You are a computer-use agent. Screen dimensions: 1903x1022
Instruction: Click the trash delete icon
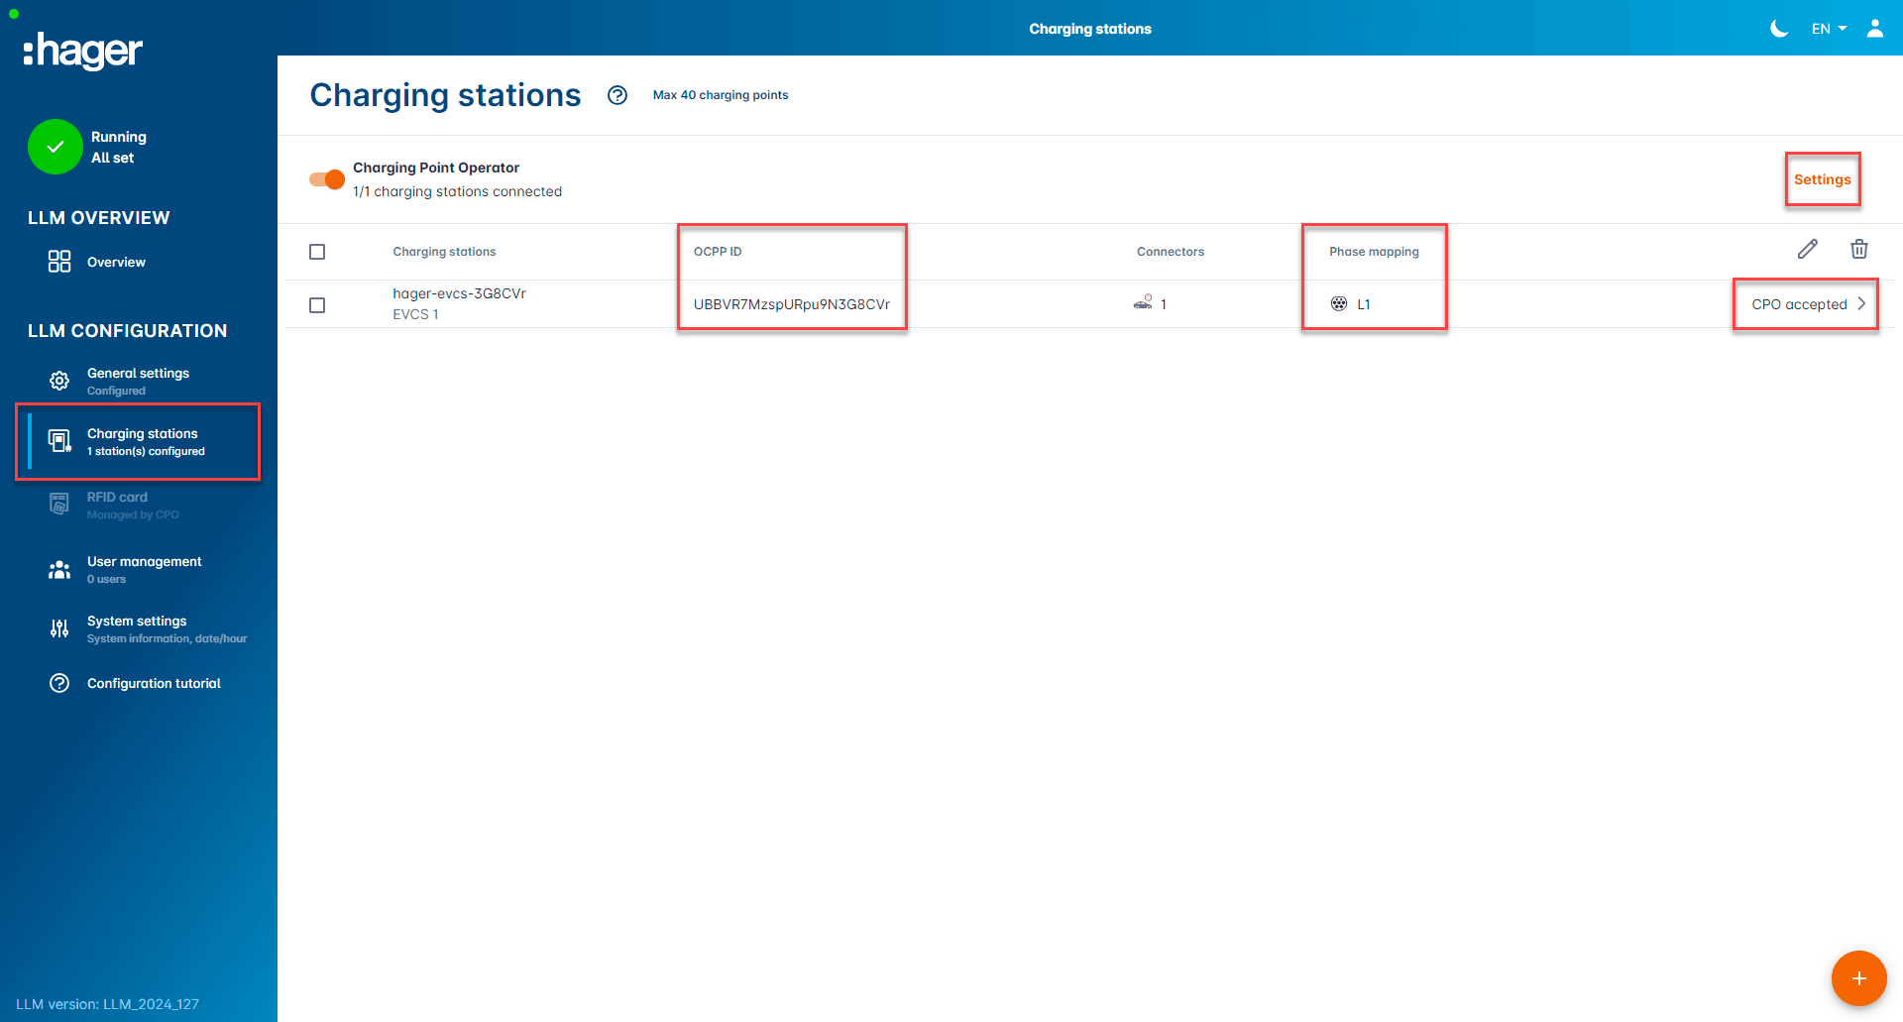tap(1859, 249)
